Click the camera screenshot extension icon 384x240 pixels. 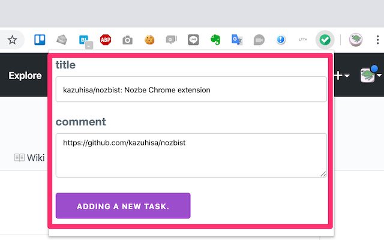point(127,40)
